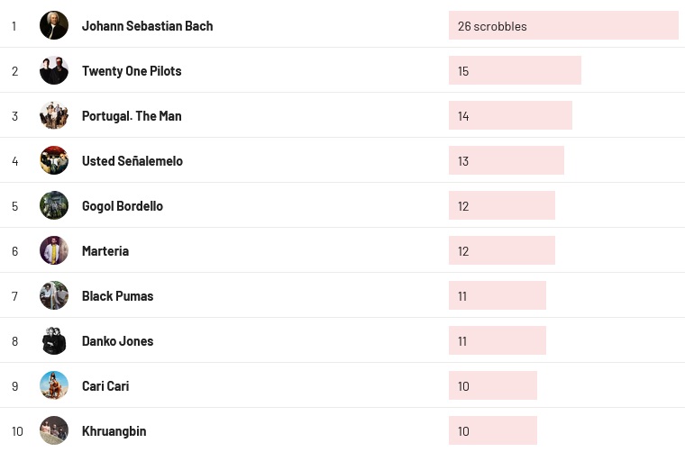
Task: Select the Gogol Bordello artist name
Action: pos(123,206)
